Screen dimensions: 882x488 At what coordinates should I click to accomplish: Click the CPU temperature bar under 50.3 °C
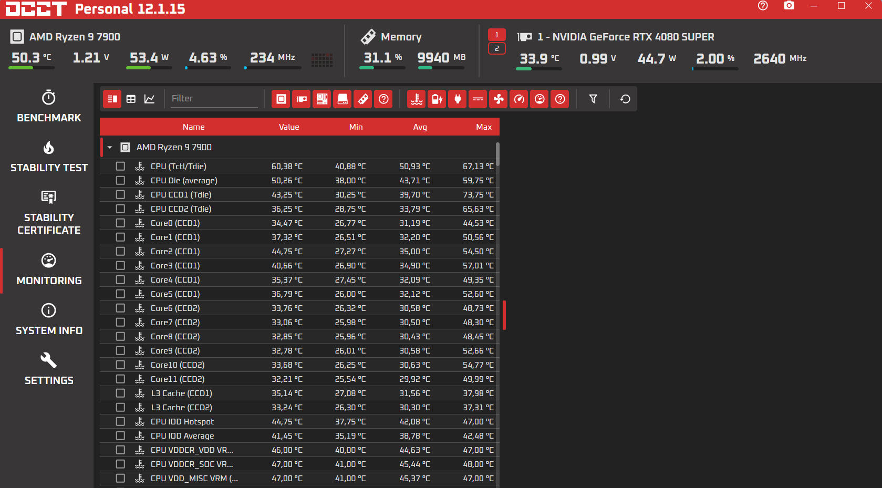point(31,68)
